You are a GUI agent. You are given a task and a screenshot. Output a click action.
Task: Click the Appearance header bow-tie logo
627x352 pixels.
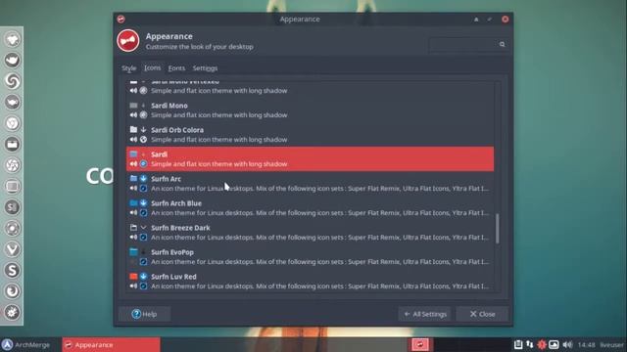pyautogui.click(x=128, y=41)
